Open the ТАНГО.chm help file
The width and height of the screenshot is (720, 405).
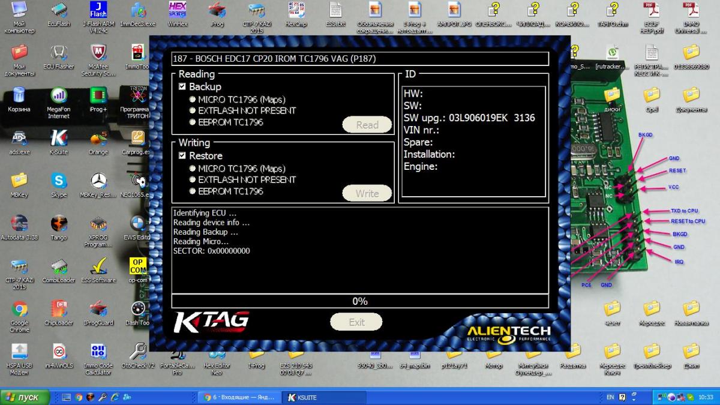(612, 14)
